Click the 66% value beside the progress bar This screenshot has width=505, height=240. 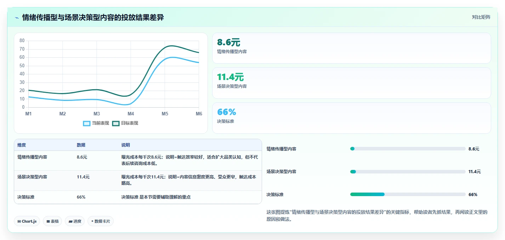click(x=473, y=195)
